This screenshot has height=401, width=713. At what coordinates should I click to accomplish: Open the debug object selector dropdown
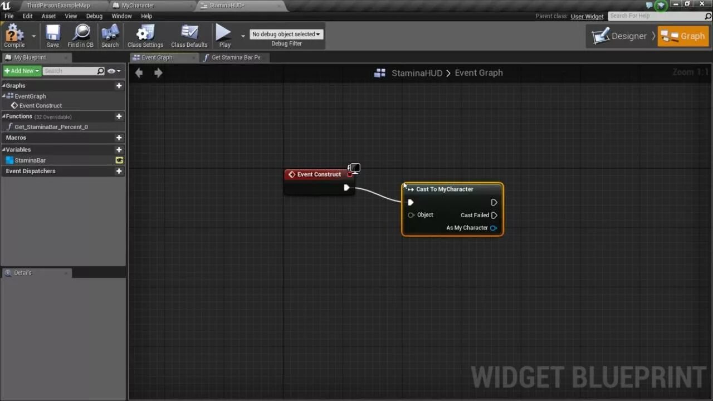coord(286,34)
